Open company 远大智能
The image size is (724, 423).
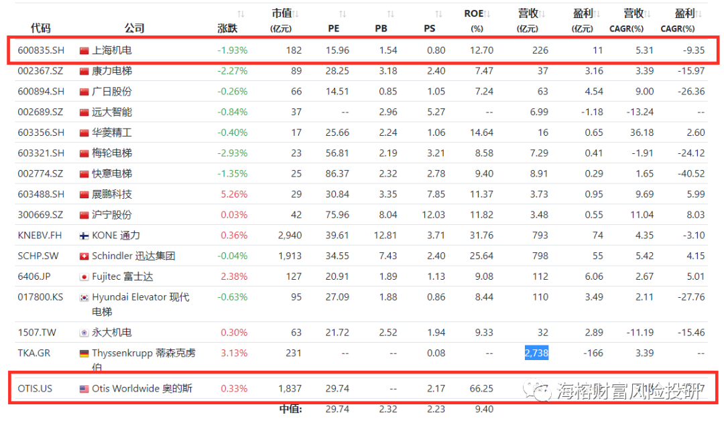click(112, 112)
